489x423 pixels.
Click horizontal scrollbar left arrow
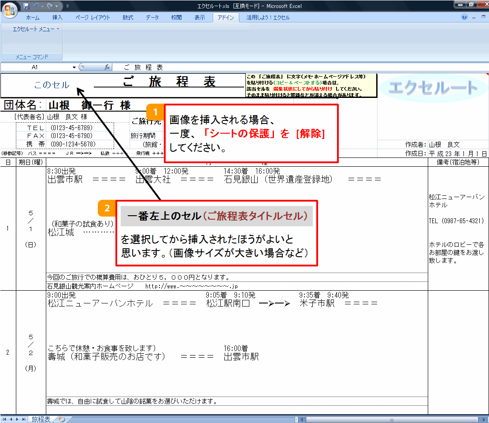(302, 419)
